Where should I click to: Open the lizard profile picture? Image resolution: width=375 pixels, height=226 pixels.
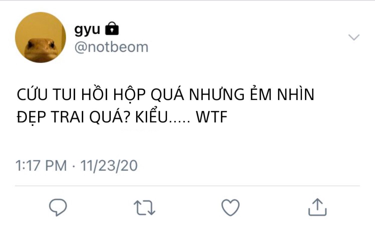point(40,37)
